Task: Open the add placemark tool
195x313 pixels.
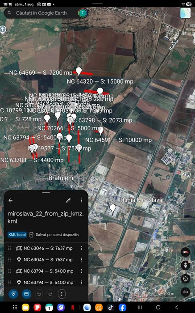Action: point(13,294)
